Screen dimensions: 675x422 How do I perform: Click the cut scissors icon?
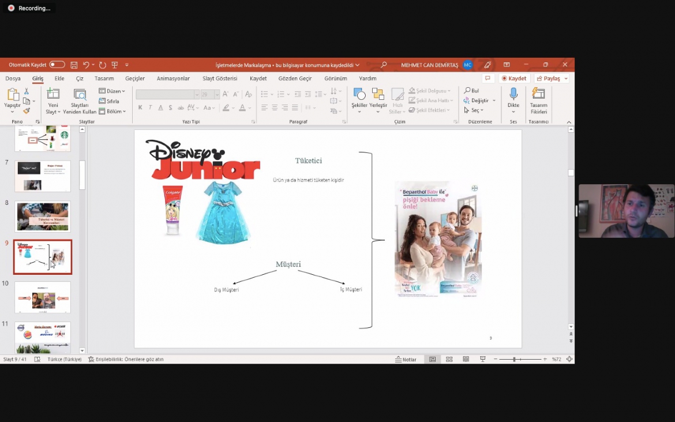tap(27, 91)
